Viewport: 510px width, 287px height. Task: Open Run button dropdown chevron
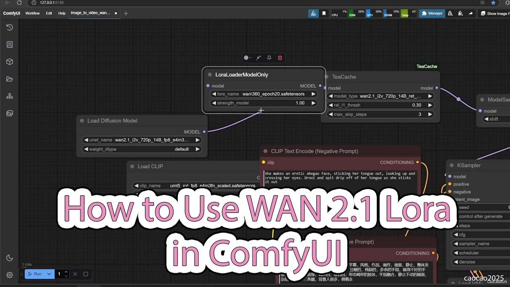[49, 274]
